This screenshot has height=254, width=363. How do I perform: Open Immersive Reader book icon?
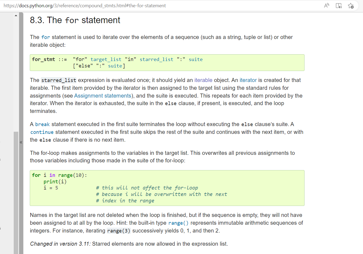[x=339, y=6]
